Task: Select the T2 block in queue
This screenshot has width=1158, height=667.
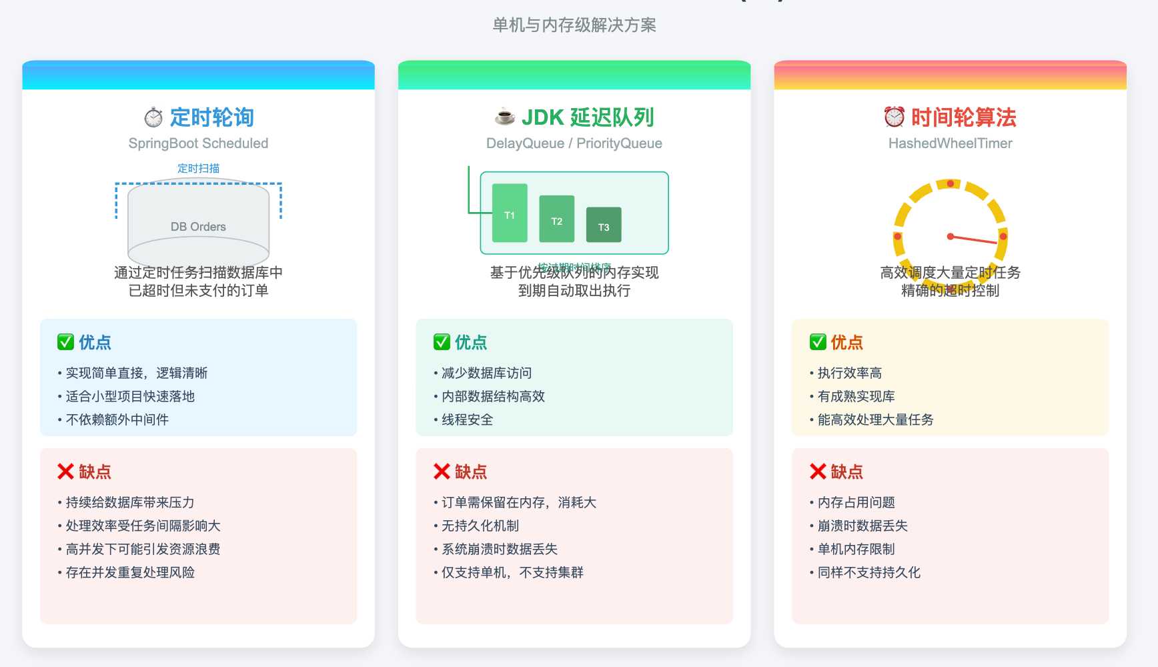Action: 556,219
